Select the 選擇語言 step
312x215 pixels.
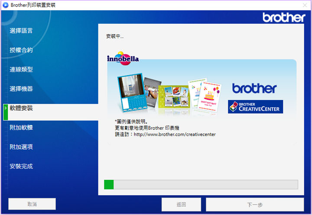pyautogui.click(x=21, y=31)
